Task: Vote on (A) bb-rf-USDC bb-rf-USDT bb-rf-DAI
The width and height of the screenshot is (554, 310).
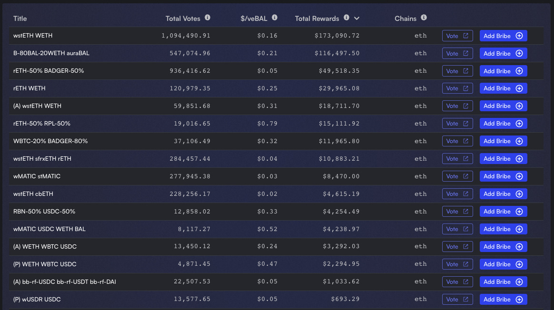Action: [x=457, y=282]
